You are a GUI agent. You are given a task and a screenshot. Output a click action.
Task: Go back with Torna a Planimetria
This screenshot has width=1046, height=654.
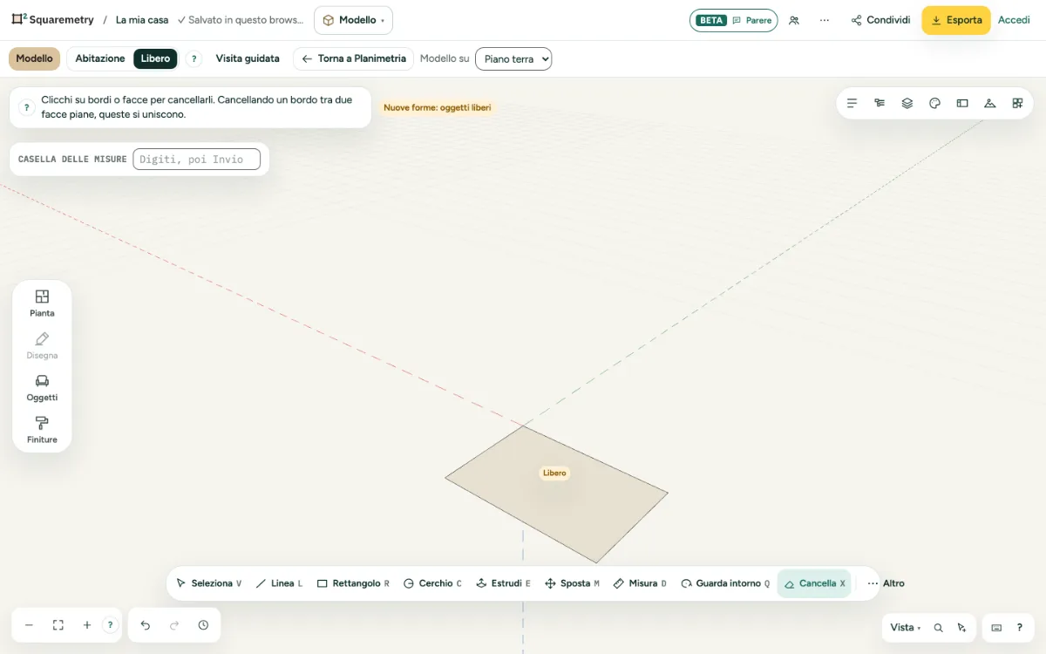(353, 58)
